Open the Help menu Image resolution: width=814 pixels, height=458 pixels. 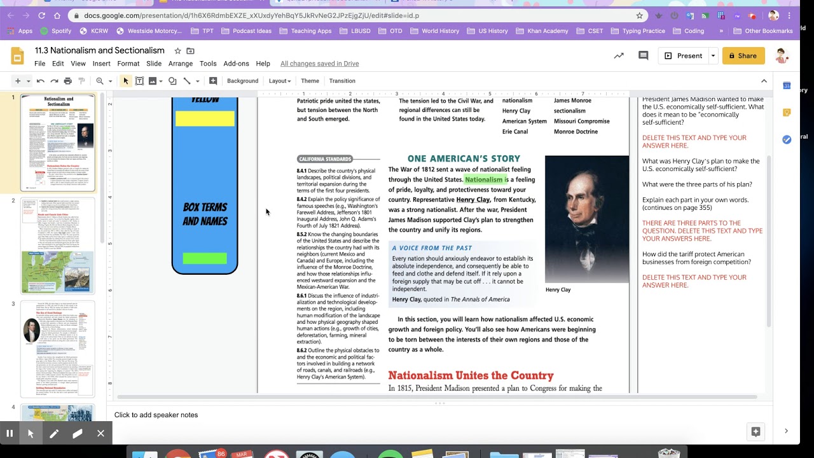click(x=263, y=64)
